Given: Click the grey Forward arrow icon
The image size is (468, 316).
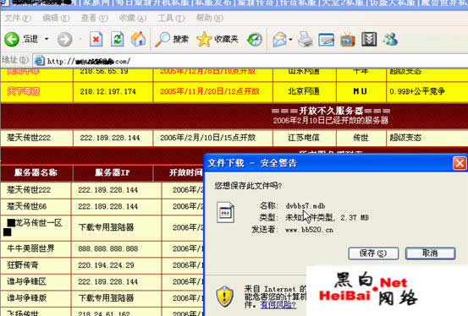Looking at the screenshot, I should pos(65,40).
